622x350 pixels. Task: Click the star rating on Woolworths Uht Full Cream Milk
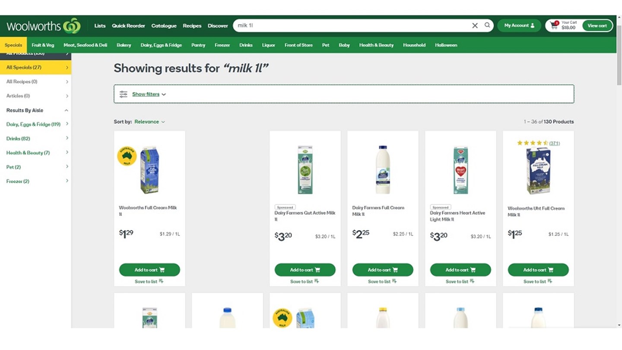pyautogui.click(x=532, y=143)
